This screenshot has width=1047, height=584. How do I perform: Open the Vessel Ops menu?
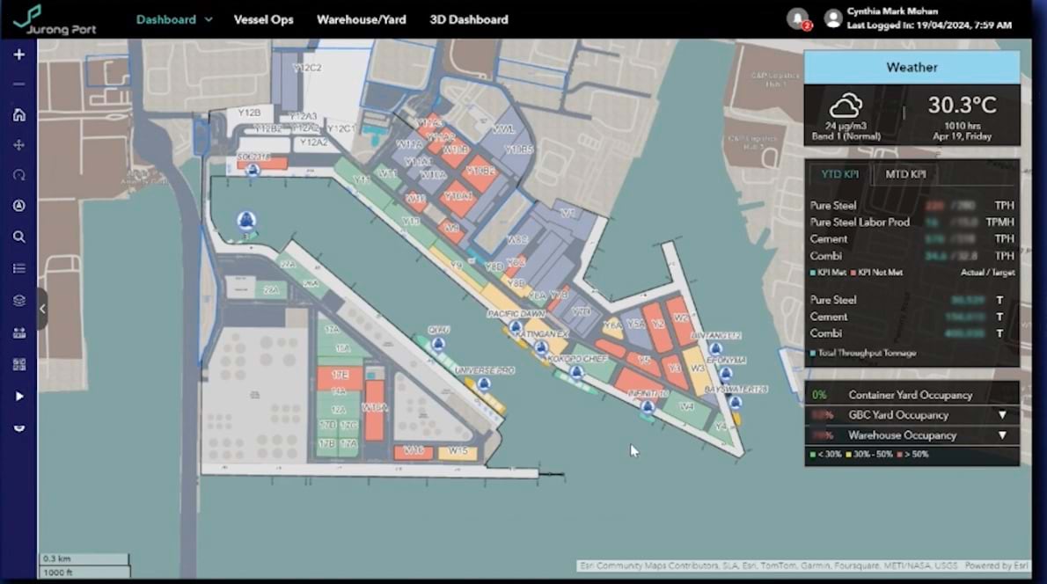pyautogui.click(x=264, y=18)
